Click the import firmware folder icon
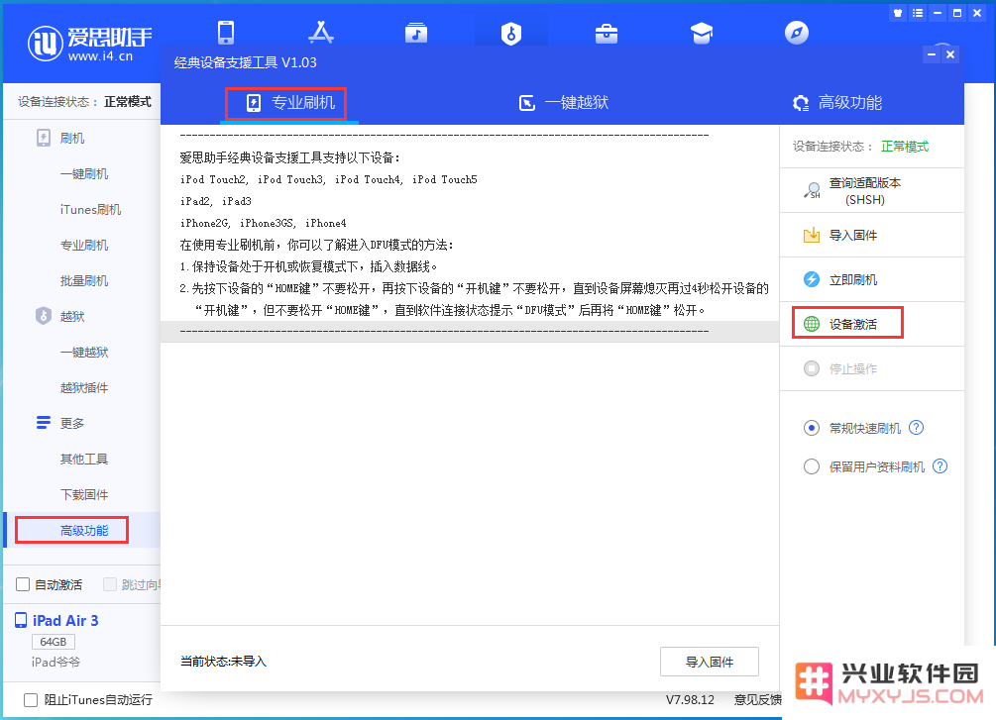The width and height of the screenshot is (996, 720). pos(812,236)
